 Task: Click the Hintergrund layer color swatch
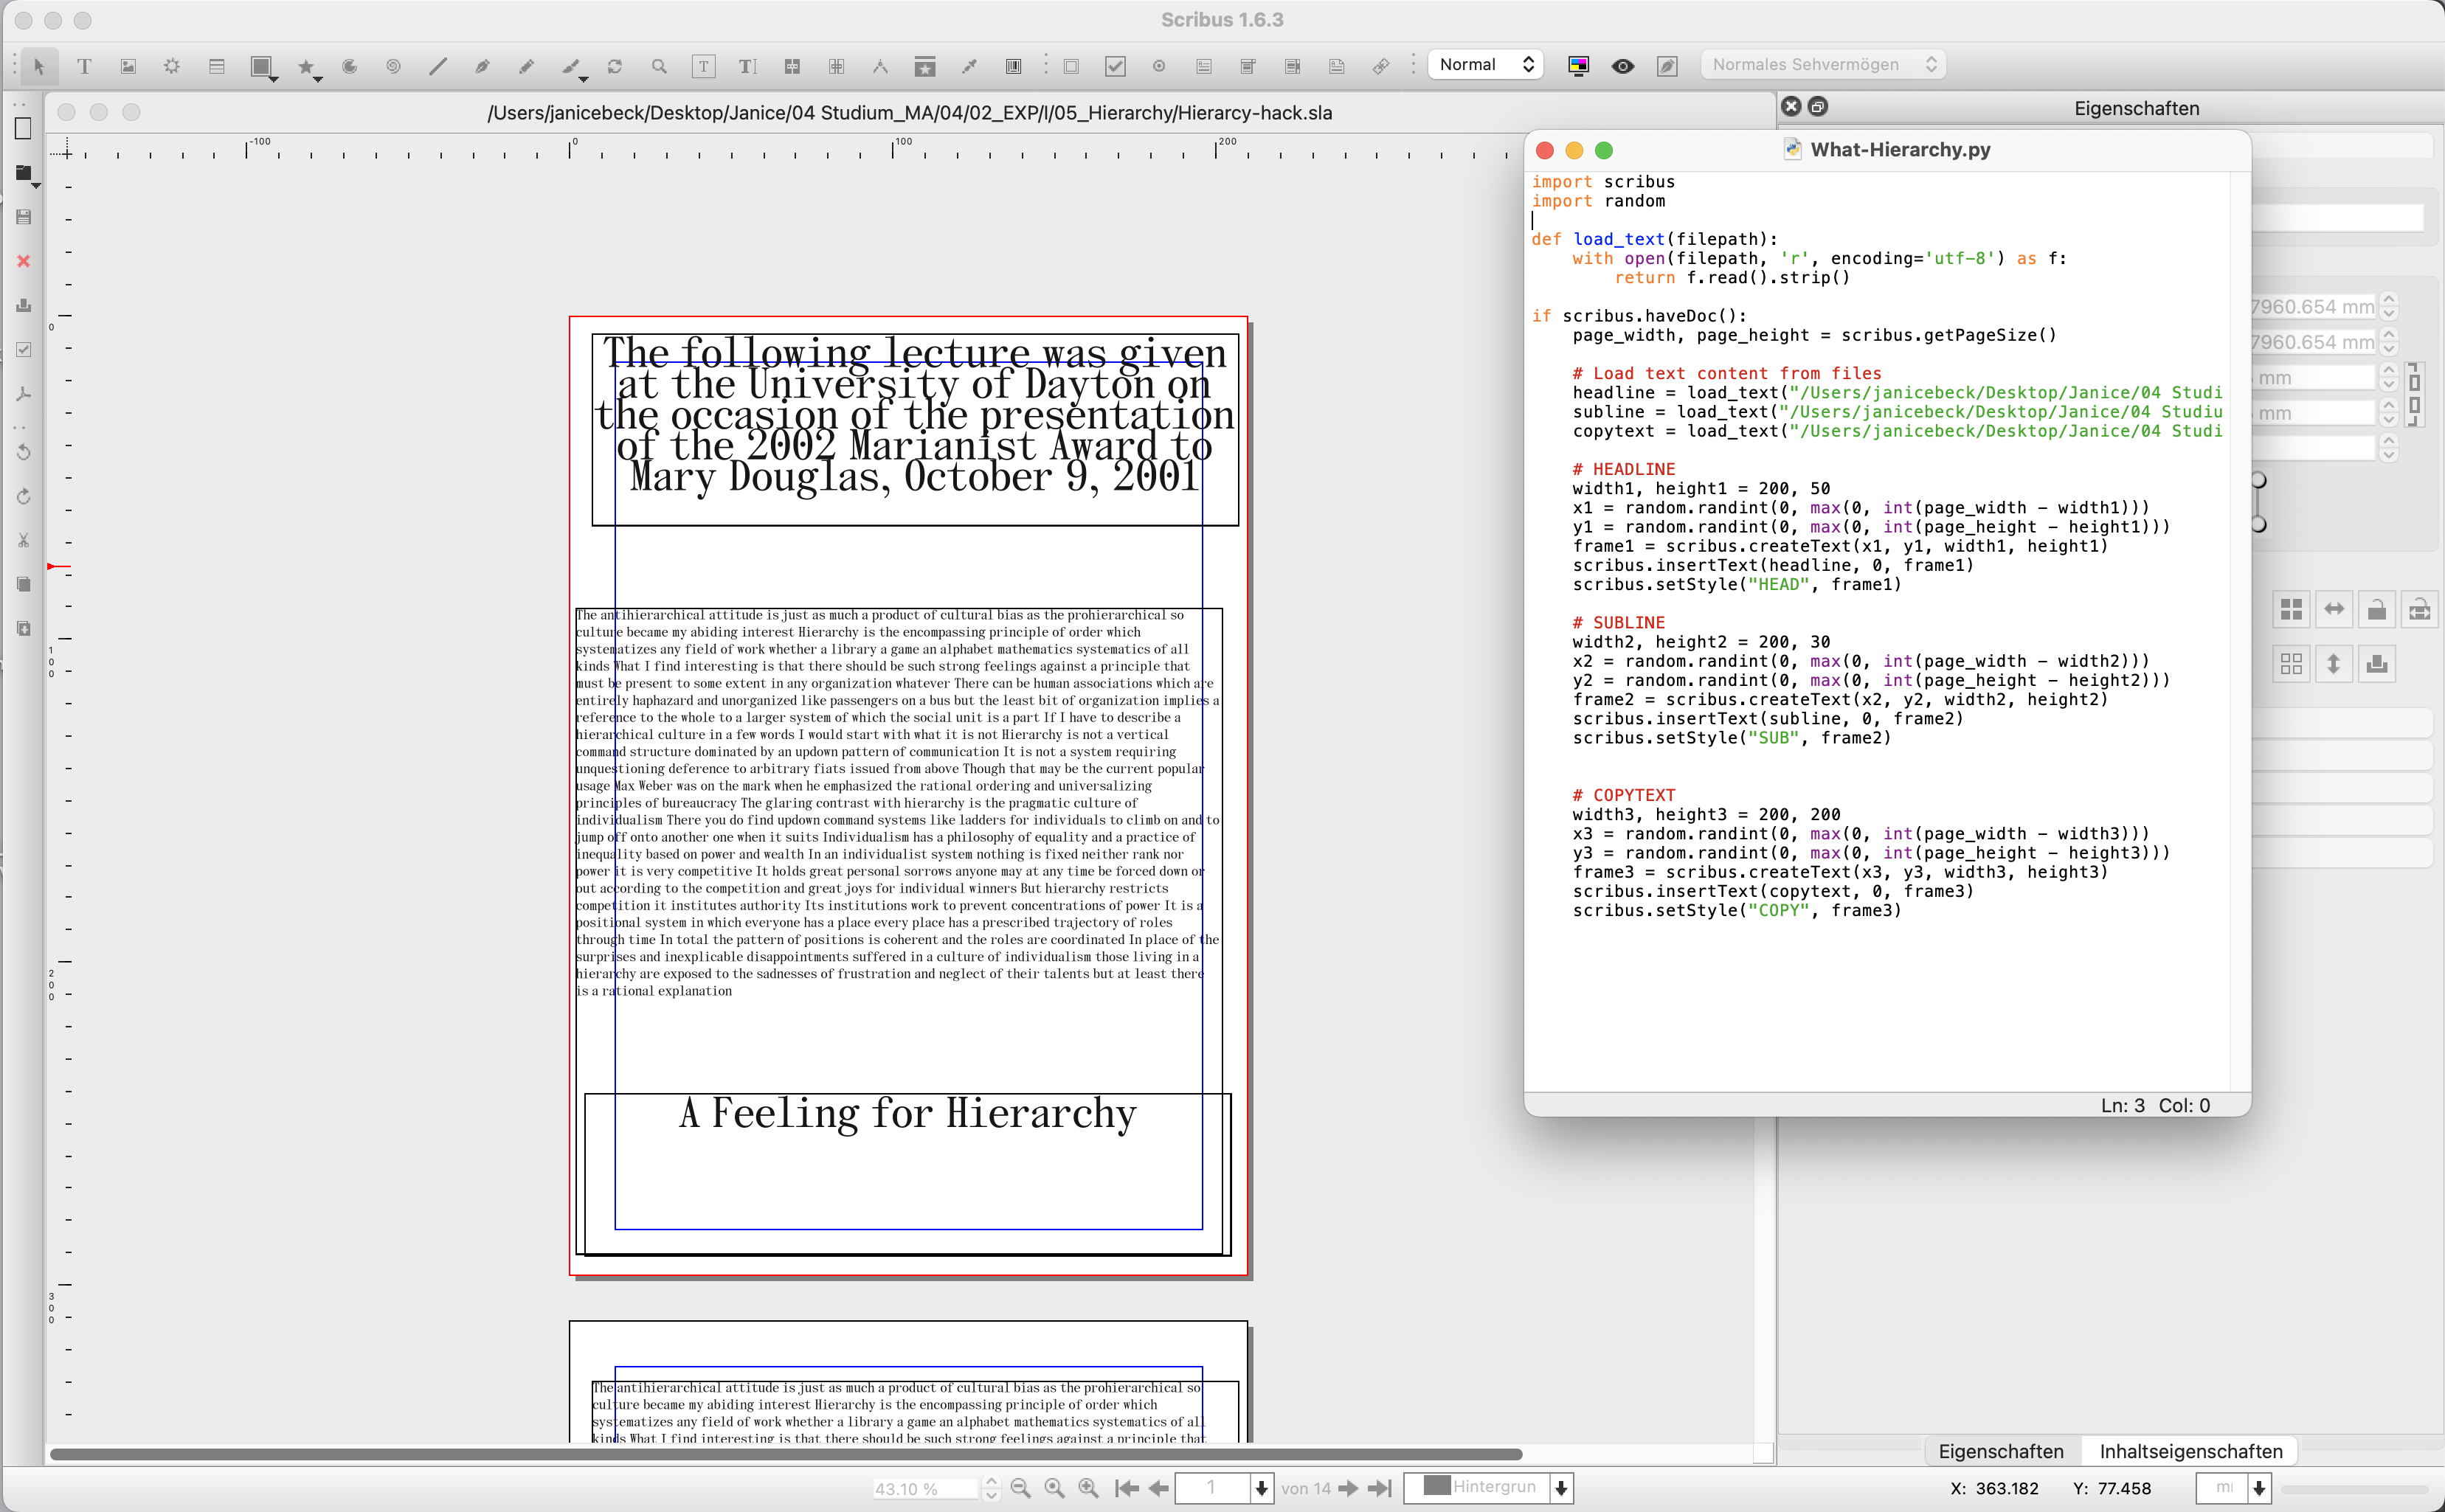point(1437,1485)
